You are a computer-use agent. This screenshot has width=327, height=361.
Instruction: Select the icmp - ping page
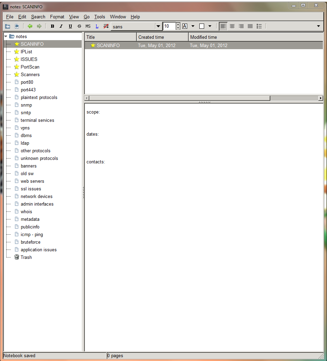click(x=32, y=234)
